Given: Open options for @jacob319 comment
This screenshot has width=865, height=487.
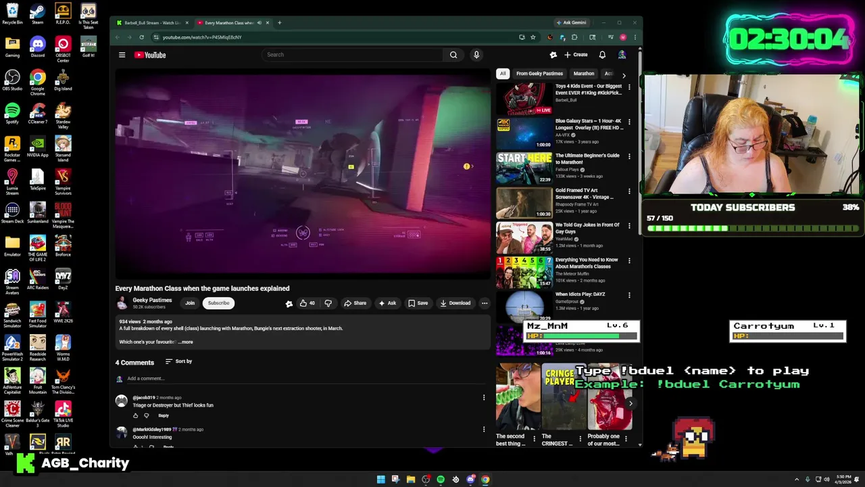Looking at the screenshot, I should pos(483,398).
